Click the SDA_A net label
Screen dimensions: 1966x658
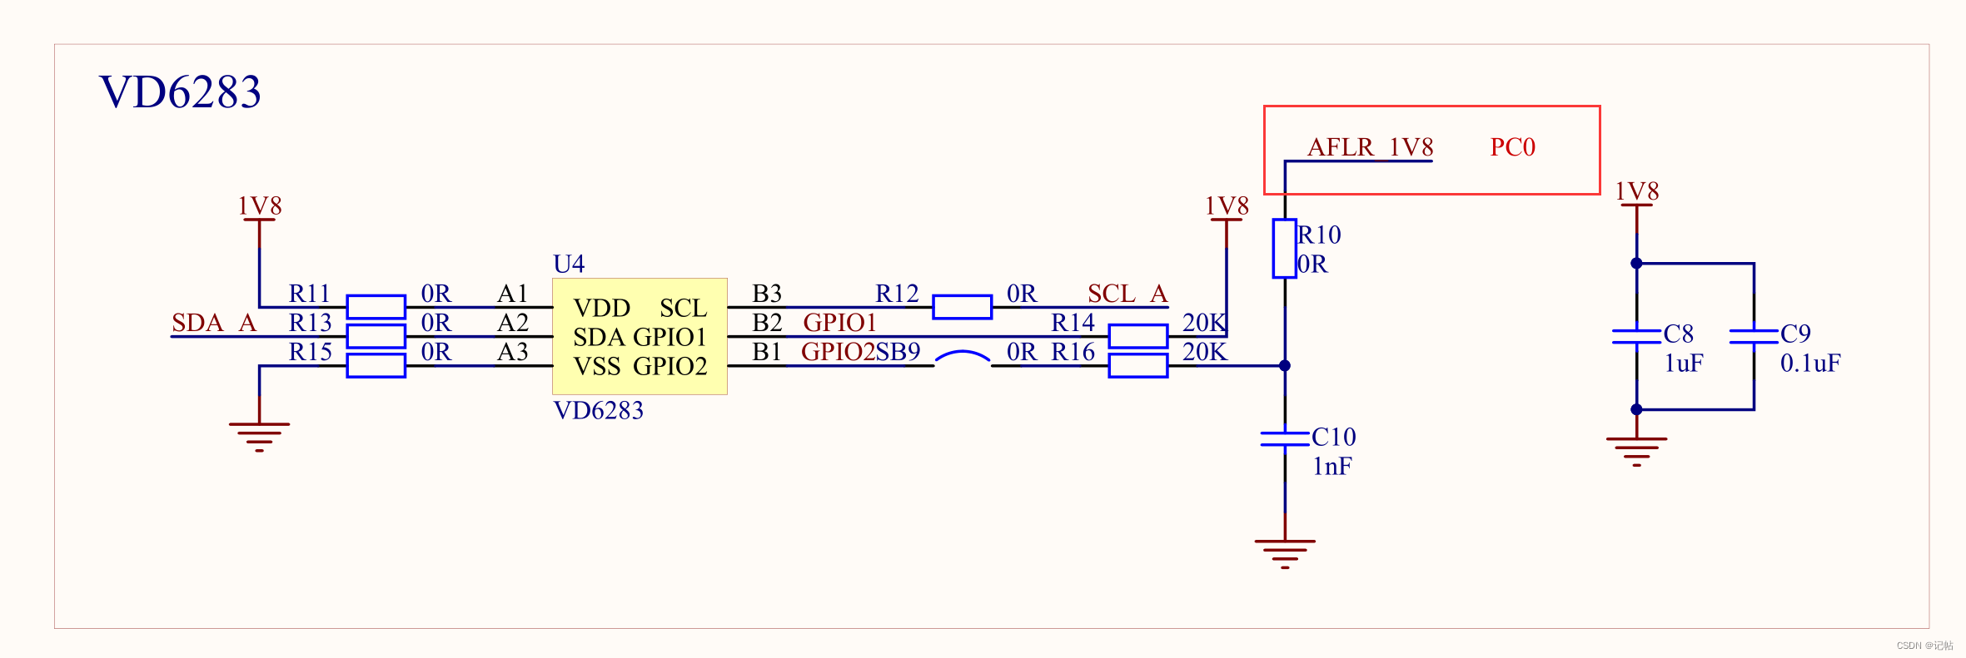(214, 323)
